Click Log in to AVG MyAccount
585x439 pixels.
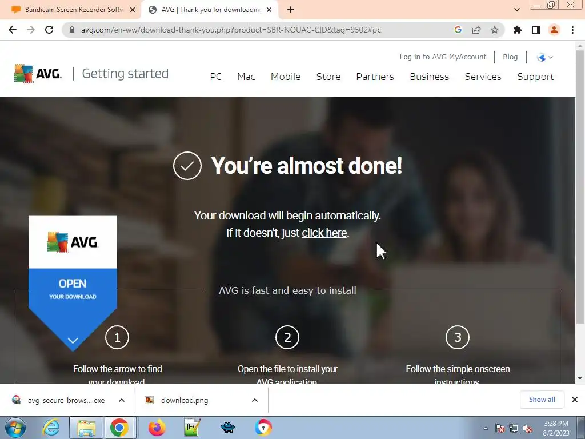click(x=443, y=57)
